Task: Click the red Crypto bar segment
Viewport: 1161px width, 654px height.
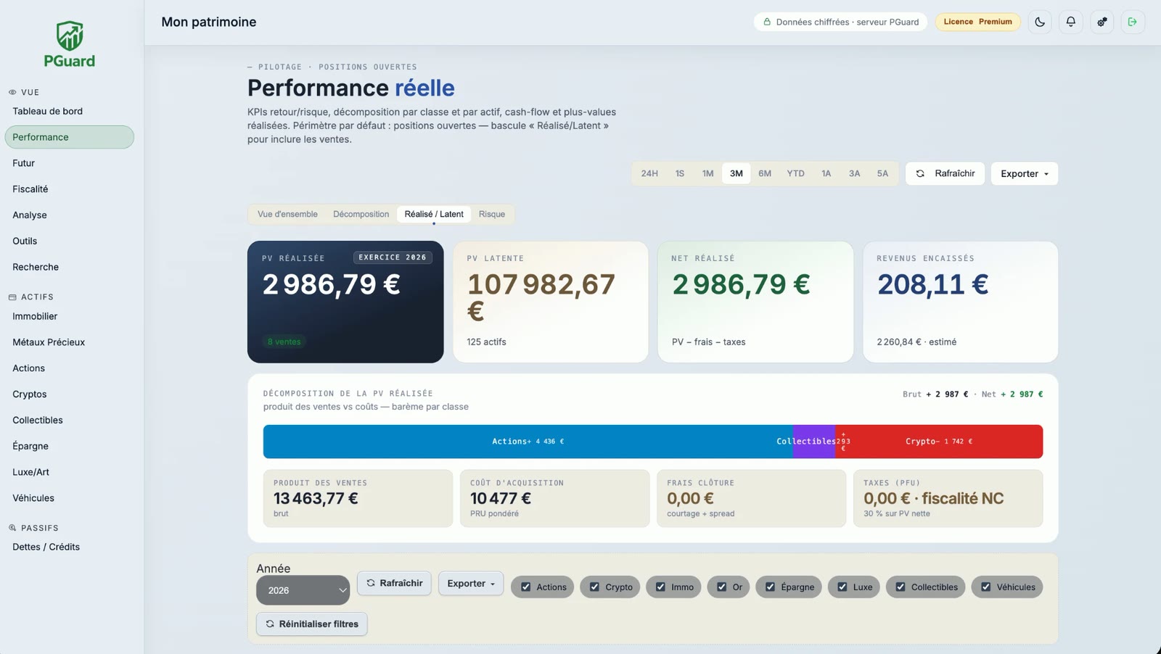Action: (939, 442)
